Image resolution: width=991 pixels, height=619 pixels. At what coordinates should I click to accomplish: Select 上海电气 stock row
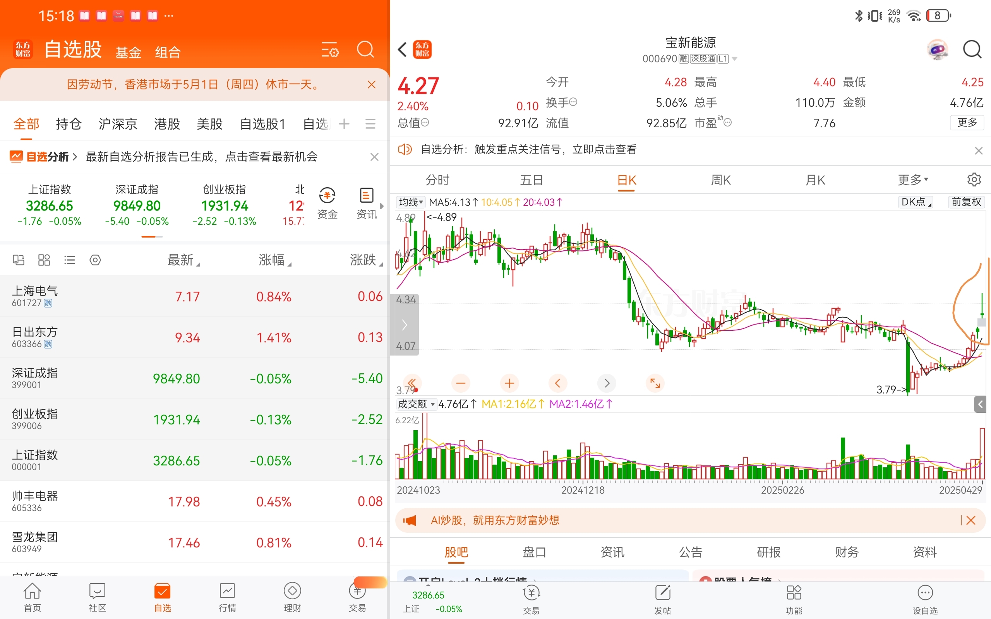pos(194,296)
